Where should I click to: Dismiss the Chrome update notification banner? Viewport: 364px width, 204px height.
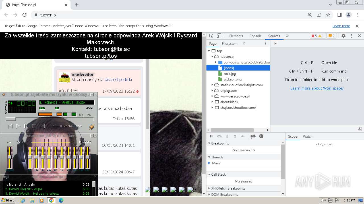[357, 26]
